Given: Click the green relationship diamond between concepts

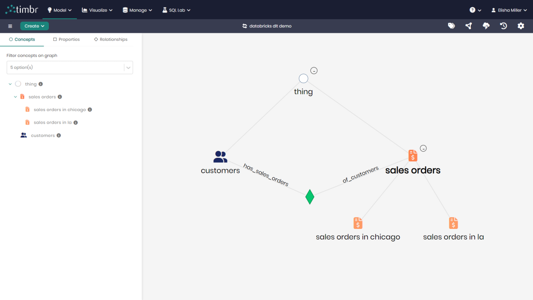Looking at the screenshot, I should (x=310, y=196).
